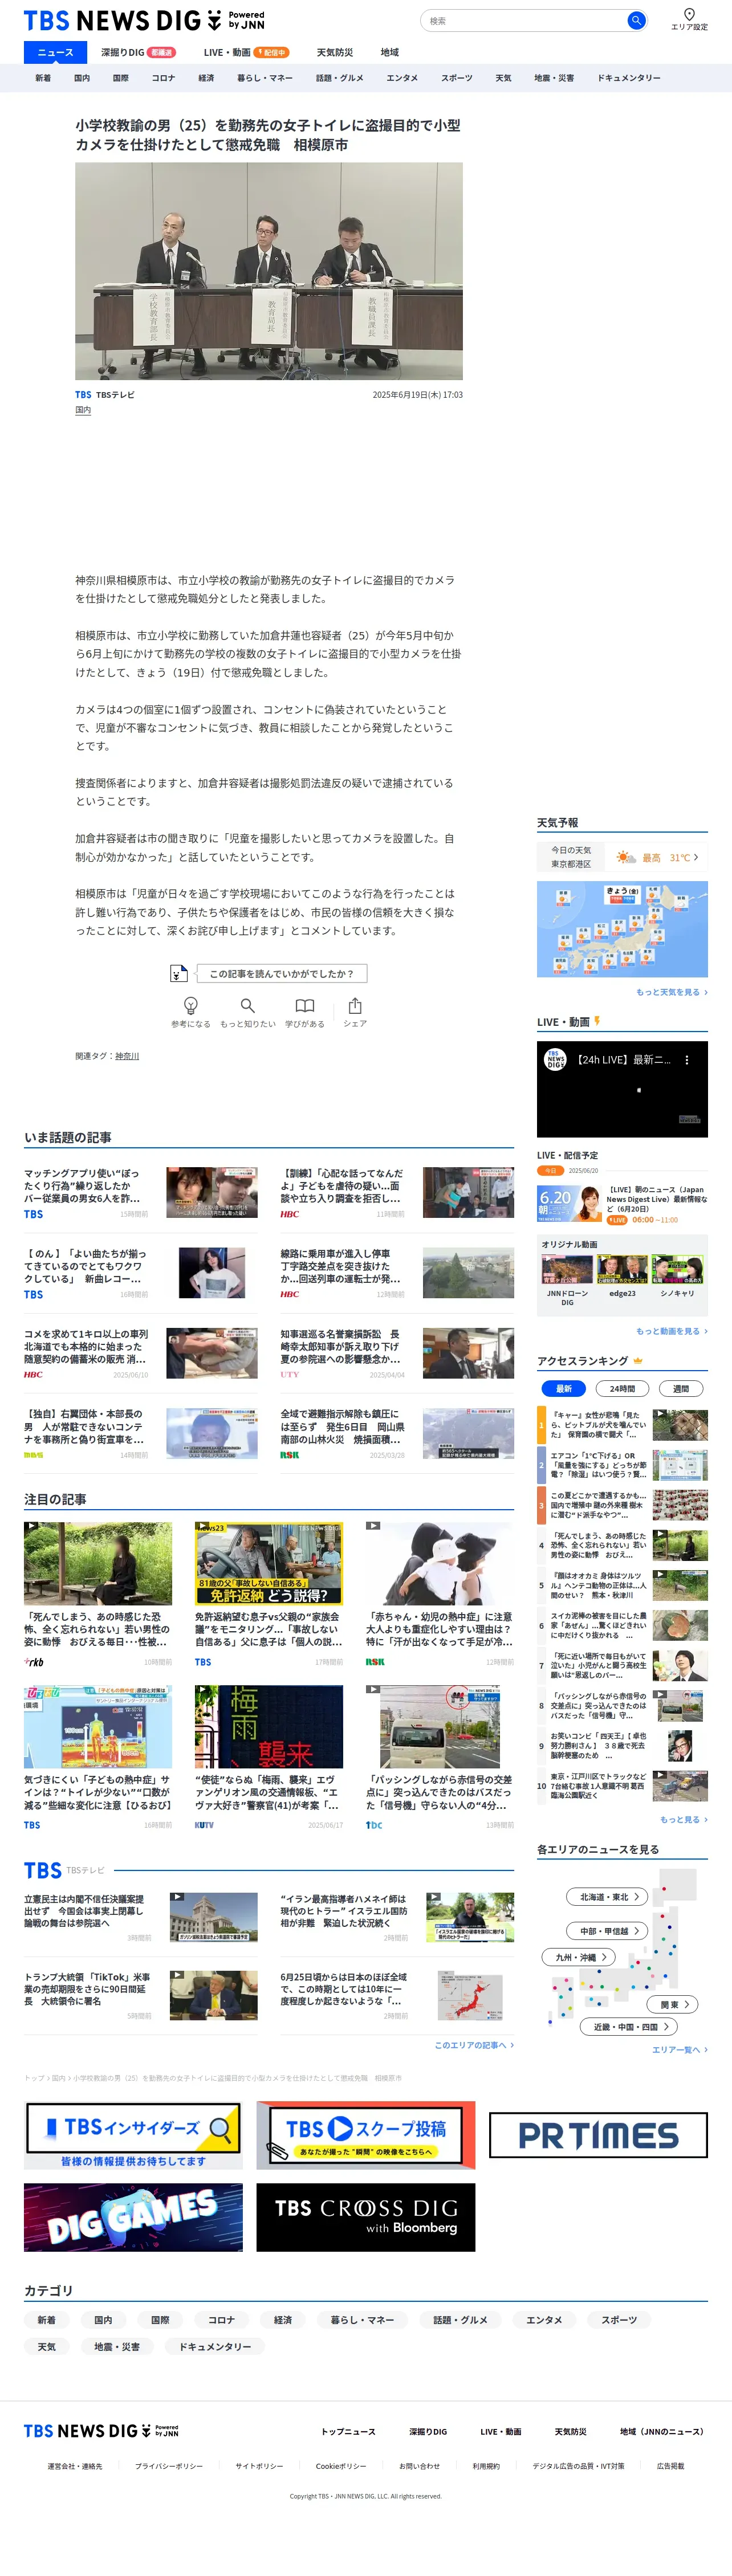Open the もっと天気を見る link
This screenshot has width=732, height=2576.
[x=671, y=992]
